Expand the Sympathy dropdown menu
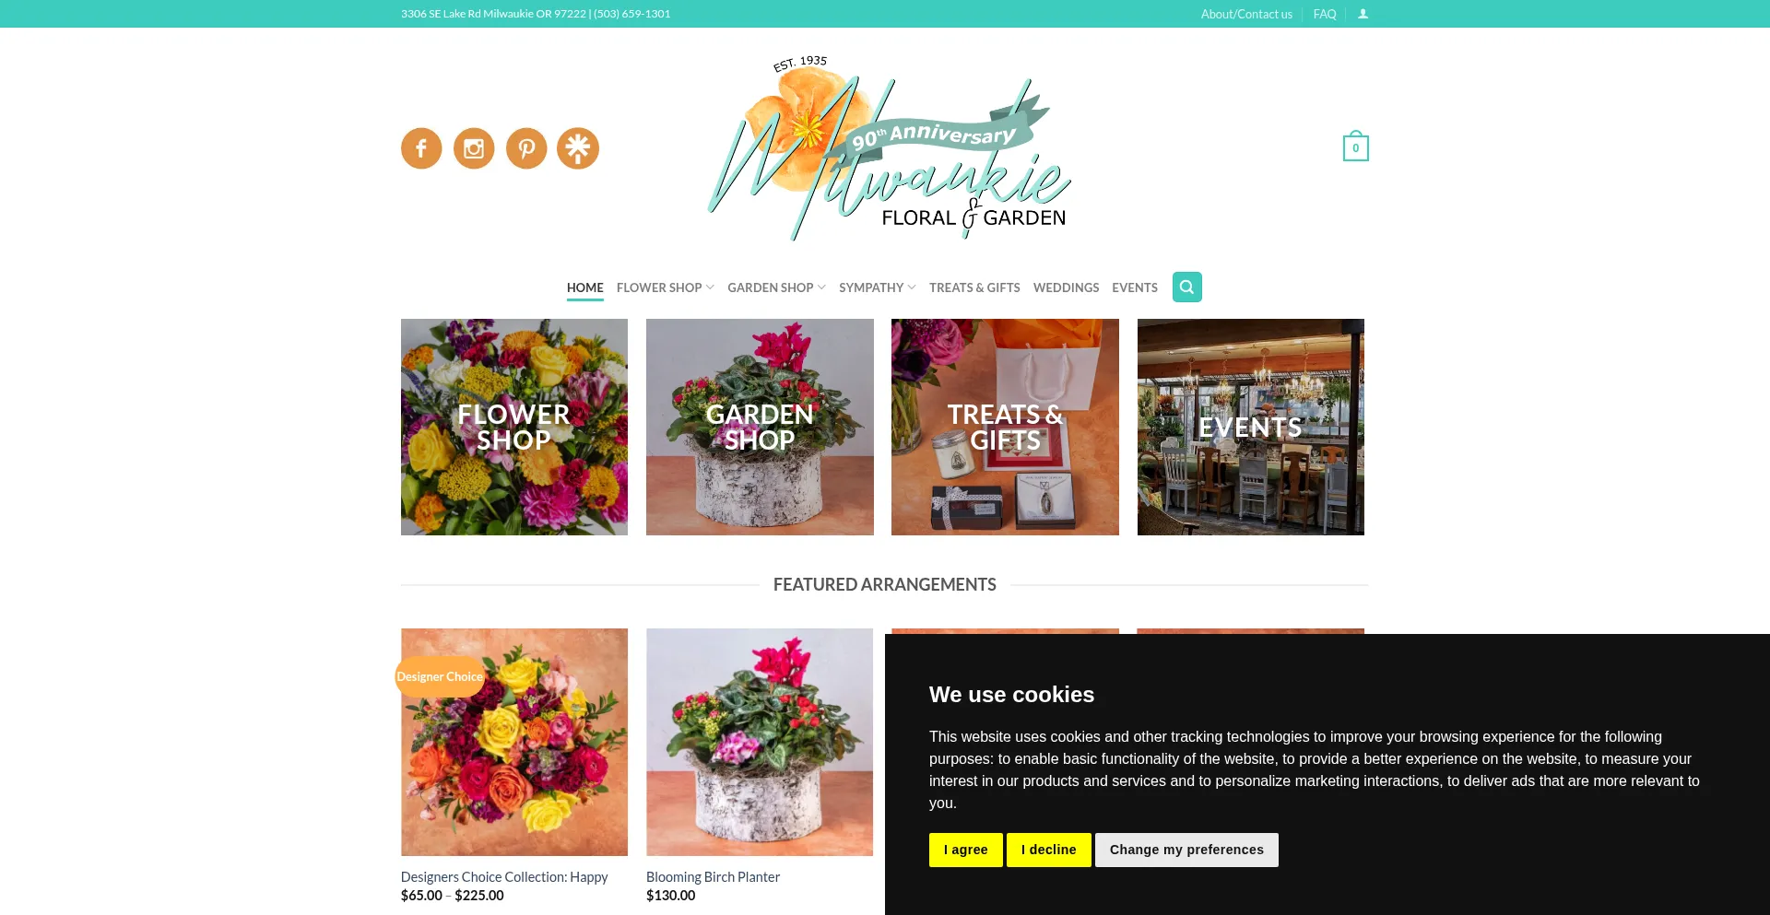The image size is (1770, 915). pyautogui.click(x=878, y=287)
